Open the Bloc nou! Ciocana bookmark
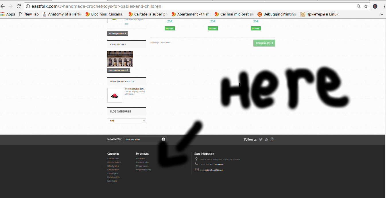The image size is (386, 198). pyautogui.click(x=104, y=14)
